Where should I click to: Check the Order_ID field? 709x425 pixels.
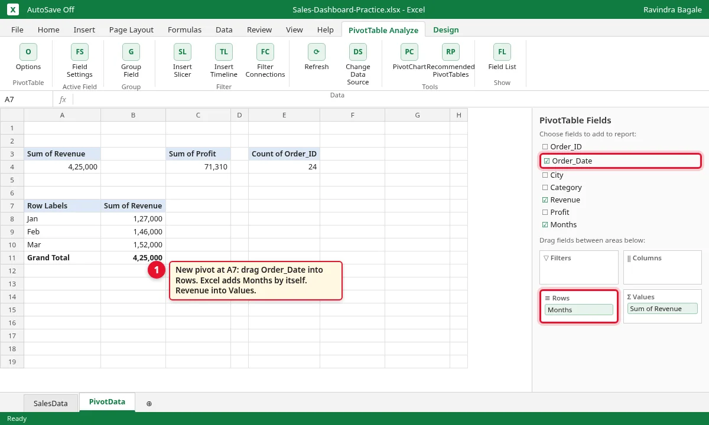click(545, 146)
